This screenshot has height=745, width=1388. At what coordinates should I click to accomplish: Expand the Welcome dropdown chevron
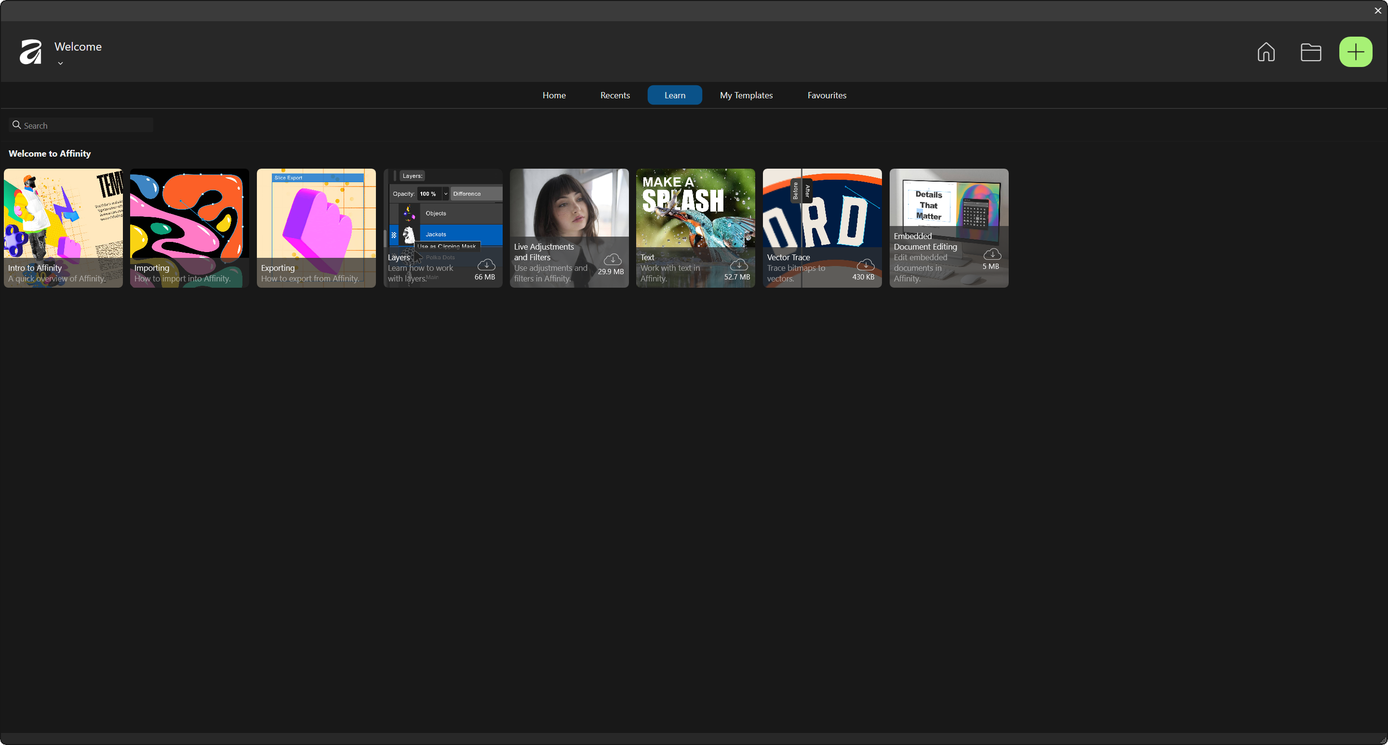point(60,64)
